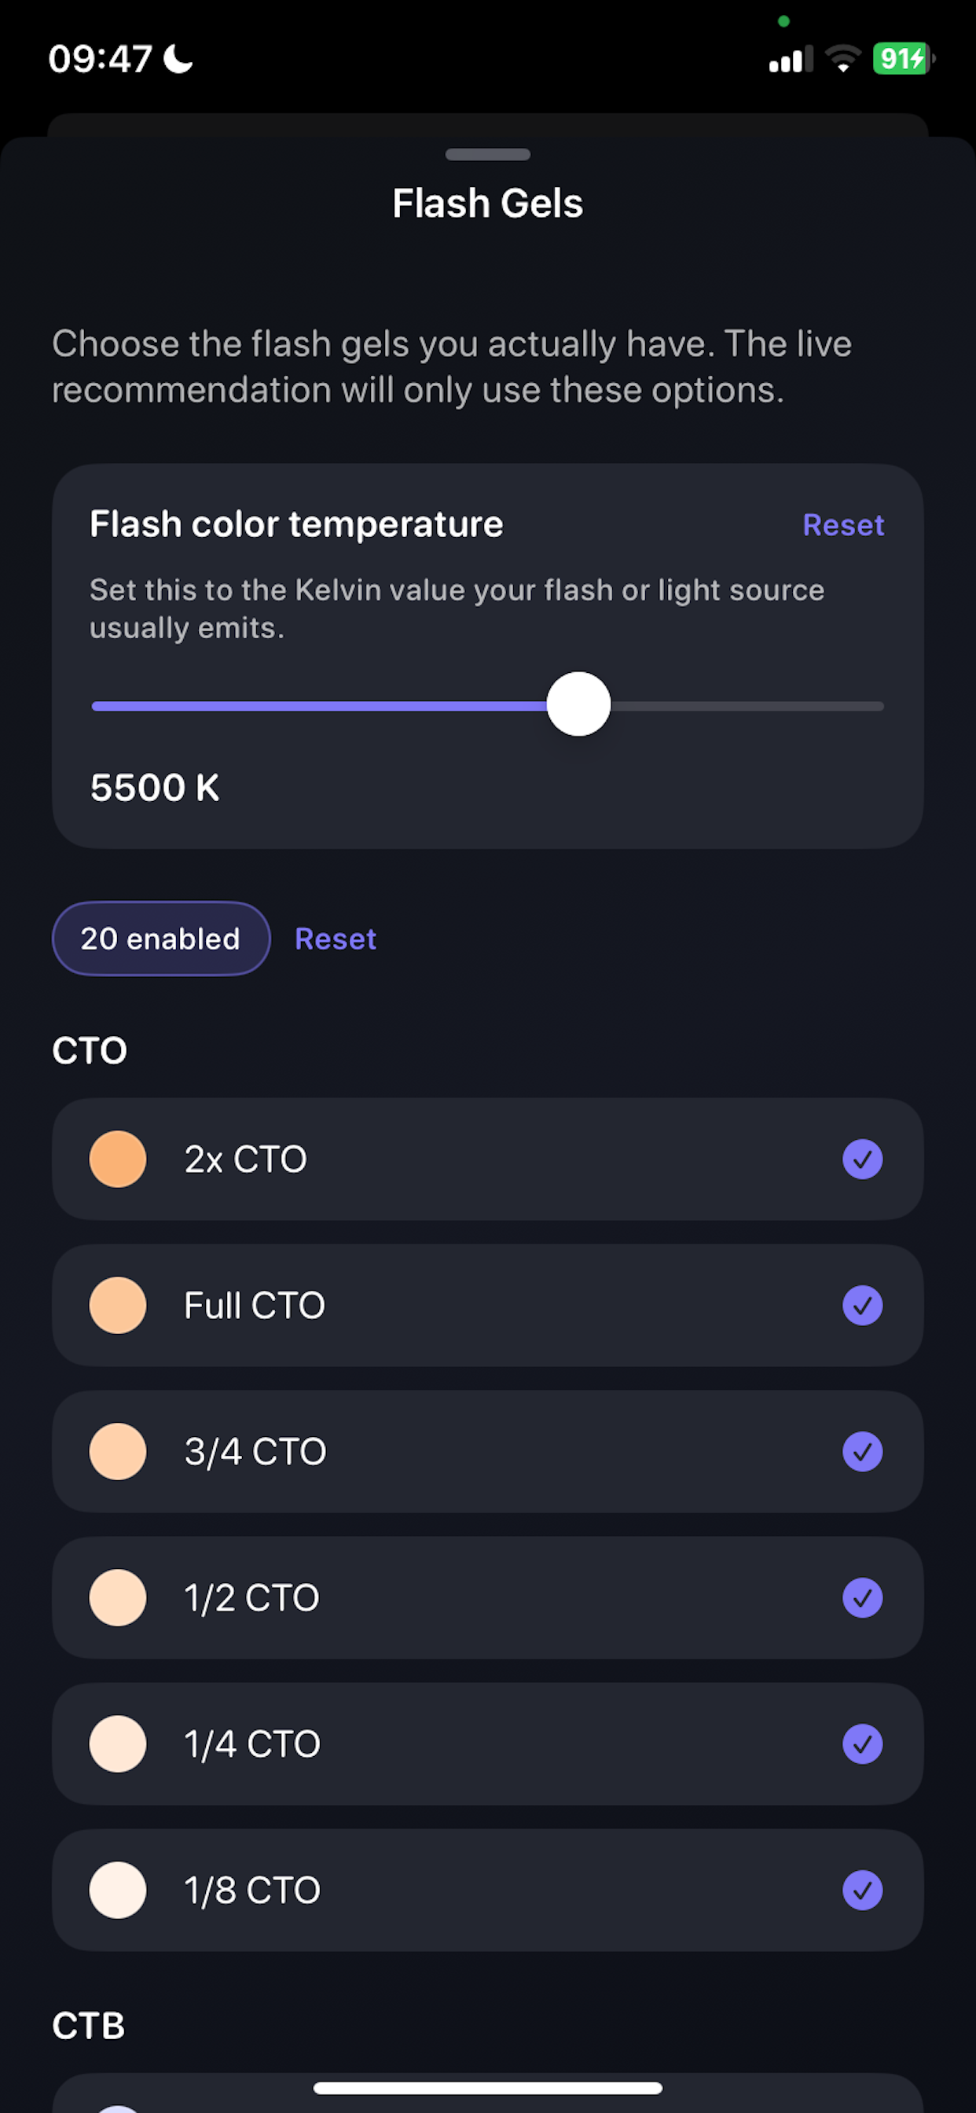This screenshot has width=976, height=2113.
Task: Reset the enabled gels selection
Action: point(336,939)
